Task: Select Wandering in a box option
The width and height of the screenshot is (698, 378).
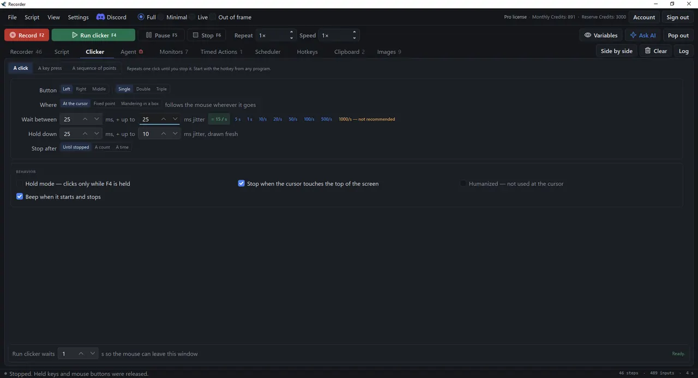Action: tap(140, 104)
